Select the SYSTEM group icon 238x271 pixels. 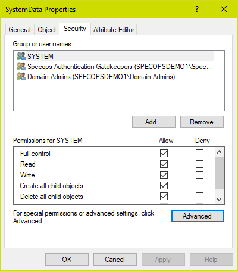pos(21,56)
